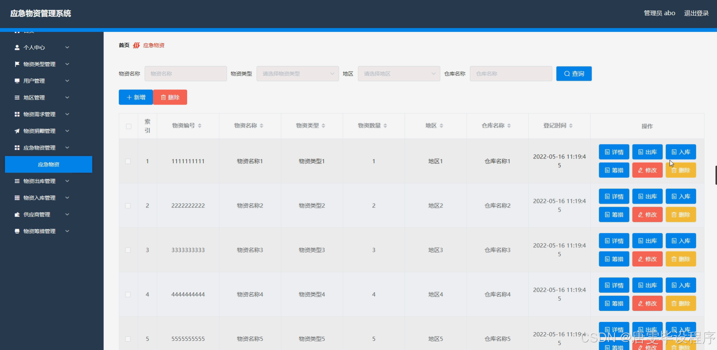Click 首页 breadcrumb link

(x=124, y=45)
